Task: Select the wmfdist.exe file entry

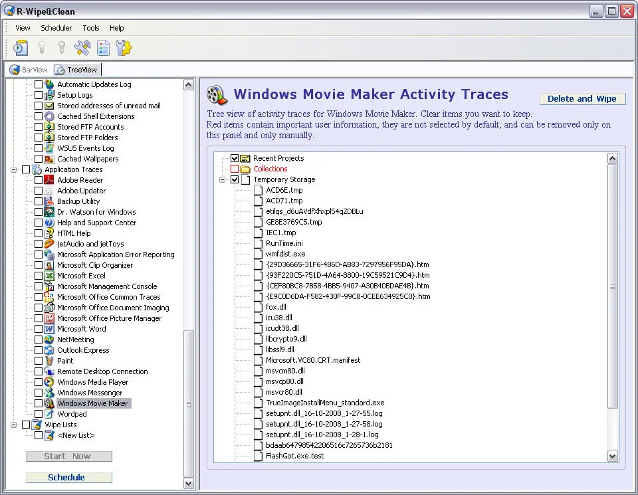Action: 286,254
